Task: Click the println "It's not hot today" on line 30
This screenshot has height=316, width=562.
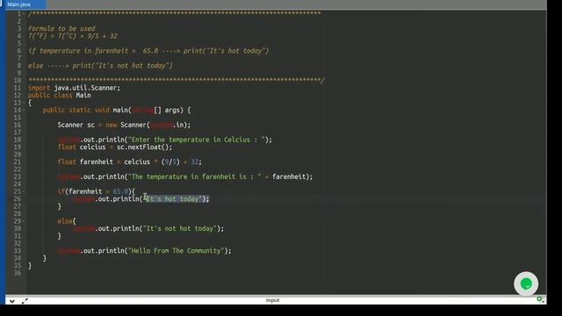Action: pyautogui.click(x=148, y=228)
